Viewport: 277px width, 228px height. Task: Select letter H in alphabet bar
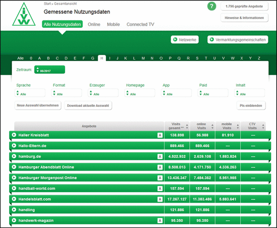[102, 58]
